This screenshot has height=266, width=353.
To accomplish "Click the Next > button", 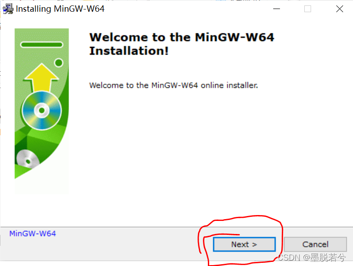I will point(244,244).
